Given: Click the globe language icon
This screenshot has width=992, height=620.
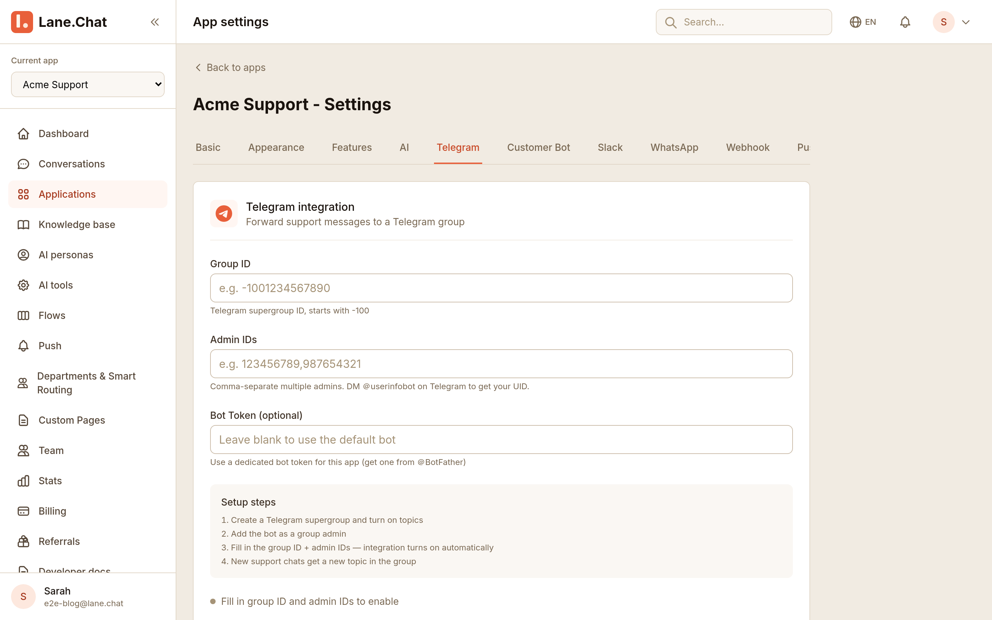Looking at the screenshot, I should (x=855, y=22).
